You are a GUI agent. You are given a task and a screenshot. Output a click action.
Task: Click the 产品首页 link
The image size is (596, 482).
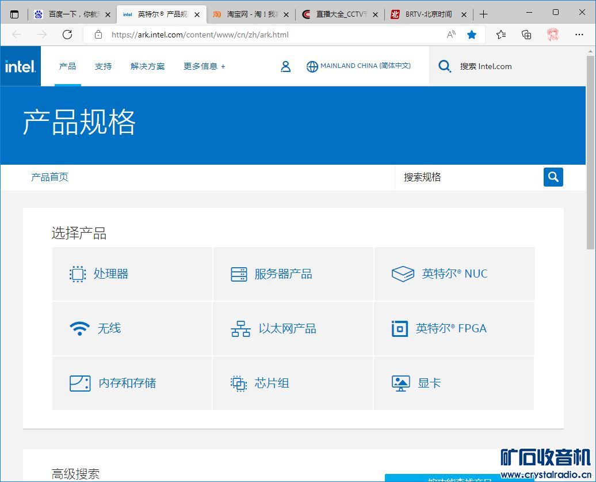pyautogui.click(x=49, y=177)
